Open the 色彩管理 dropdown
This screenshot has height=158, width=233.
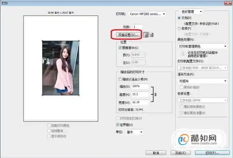click(x=192, y=12)
